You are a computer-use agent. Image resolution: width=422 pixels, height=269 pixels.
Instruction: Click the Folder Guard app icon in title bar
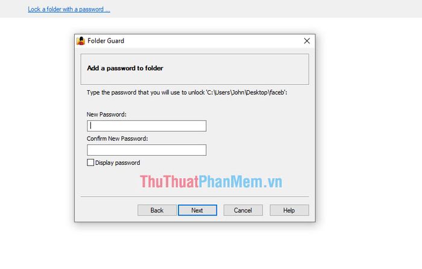coord(81,41)
